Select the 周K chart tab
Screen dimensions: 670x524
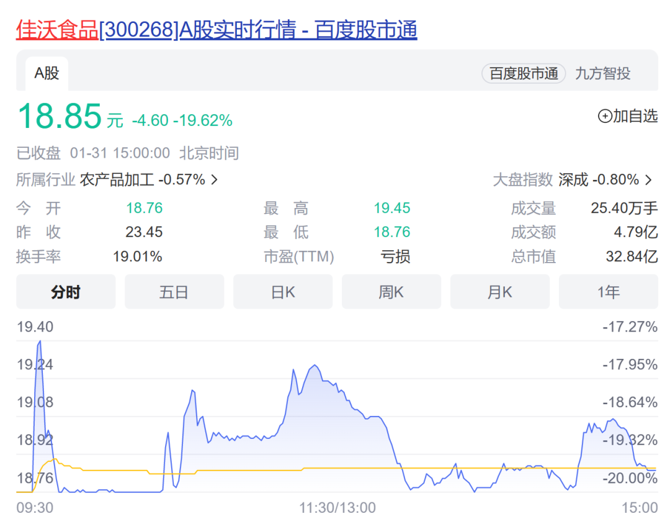[391, 292]
